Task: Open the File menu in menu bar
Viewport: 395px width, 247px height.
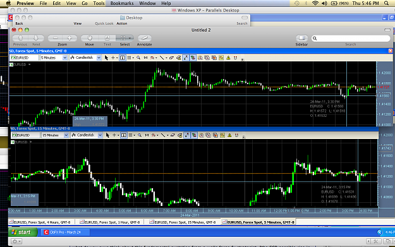Action: (44, 3)
